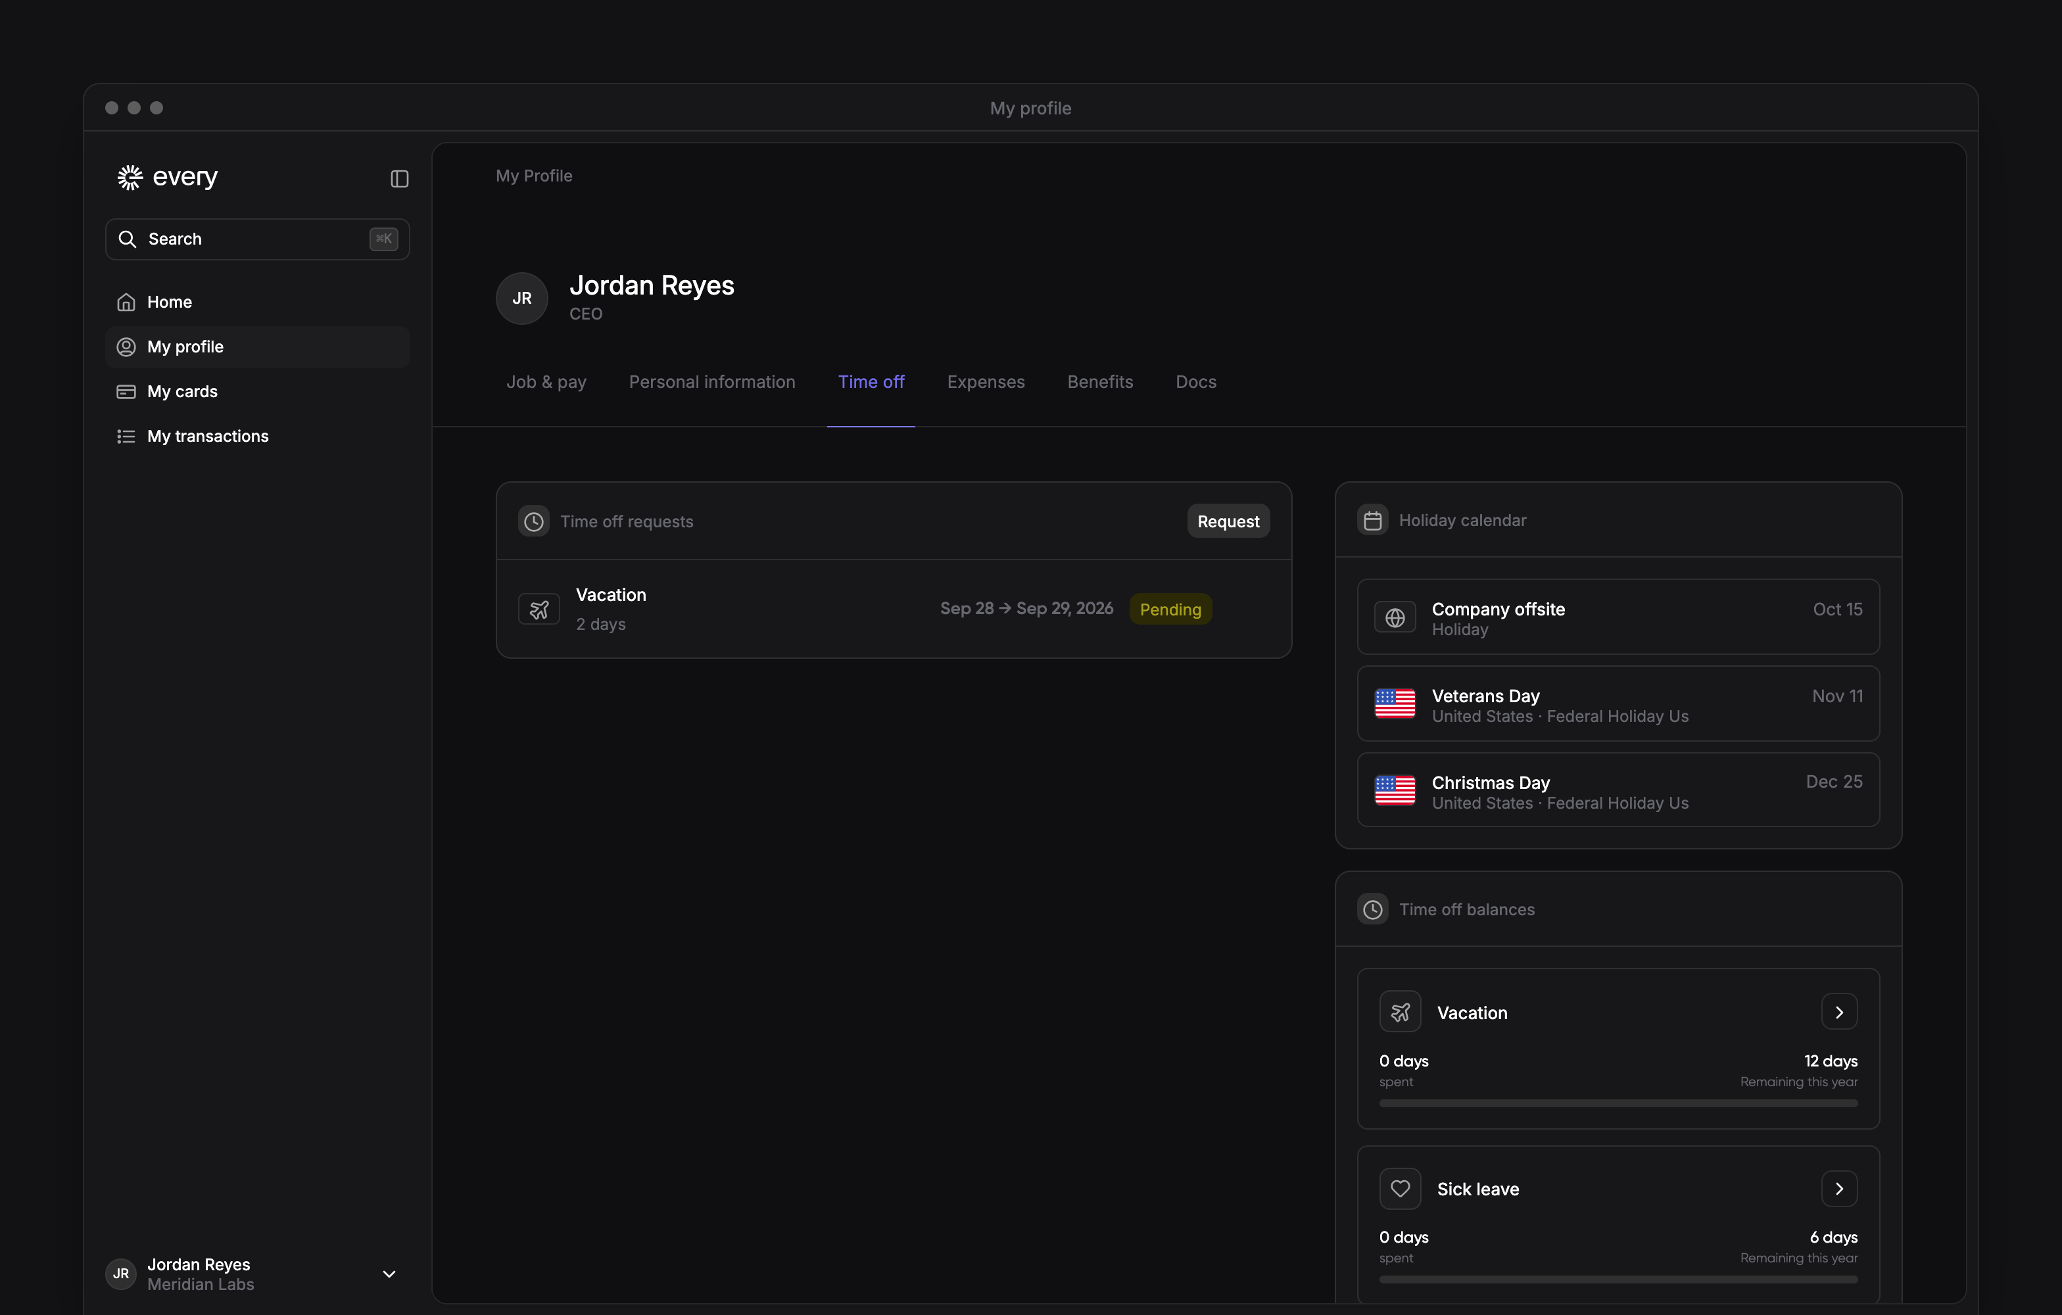Viewport: 2062px width, 1315px height.
Task: Open the Personal information tab
Action: pyautogui.click(x=711, y=382)
